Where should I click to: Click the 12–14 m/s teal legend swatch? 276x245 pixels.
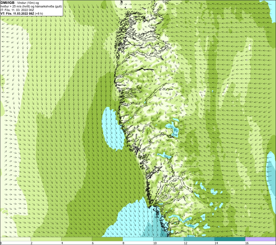click(199, 239)
